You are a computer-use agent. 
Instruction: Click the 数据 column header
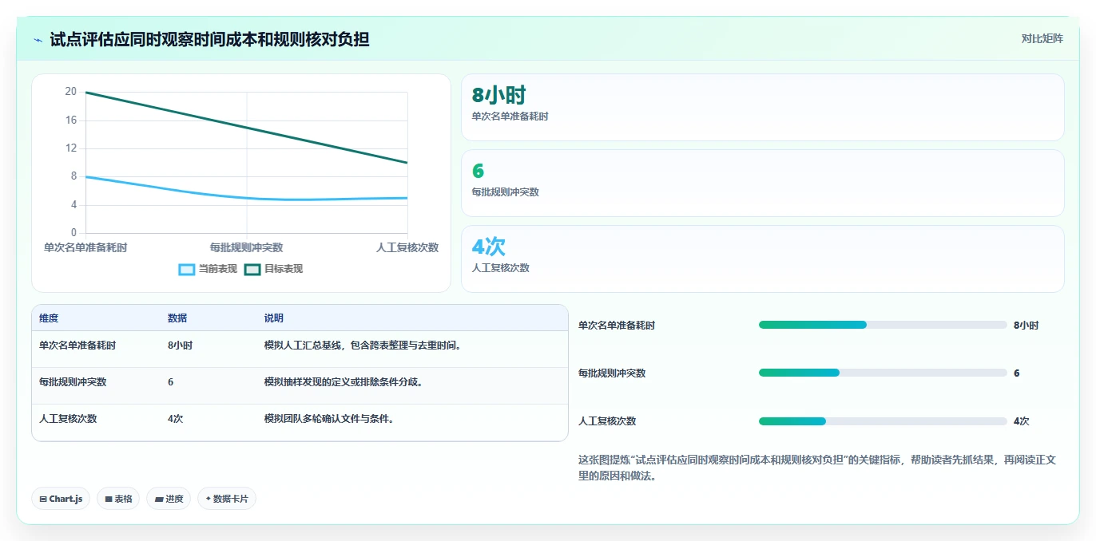[x=177, y=318]
